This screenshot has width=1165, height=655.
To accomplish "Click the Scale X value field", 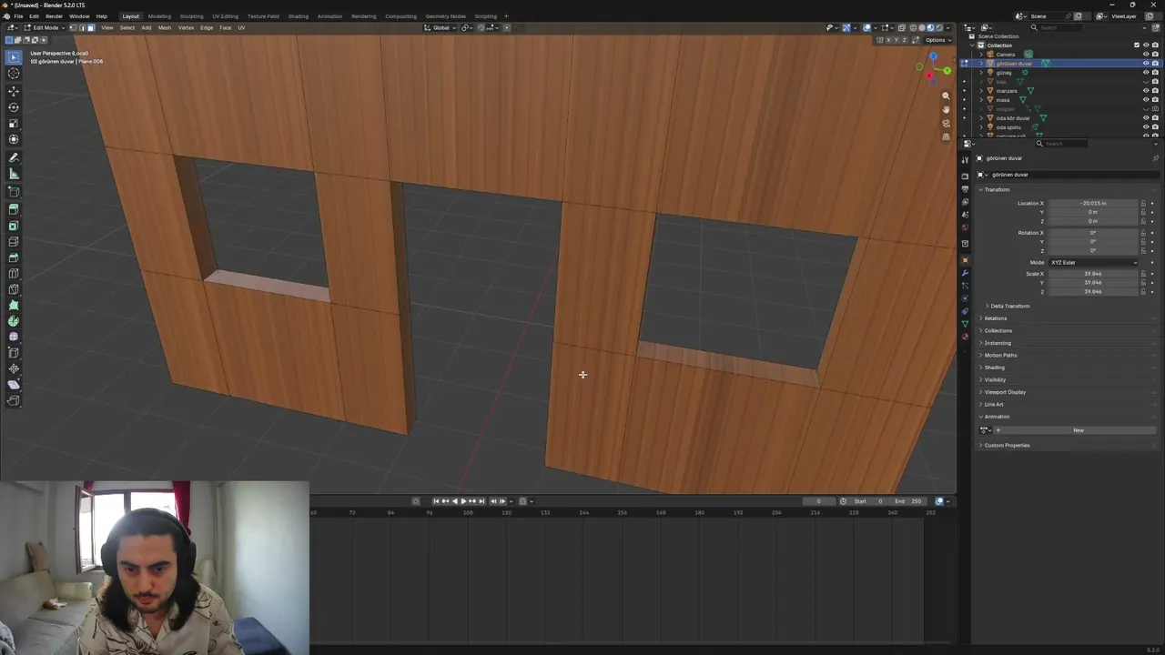I will [x=1093, y=274].
